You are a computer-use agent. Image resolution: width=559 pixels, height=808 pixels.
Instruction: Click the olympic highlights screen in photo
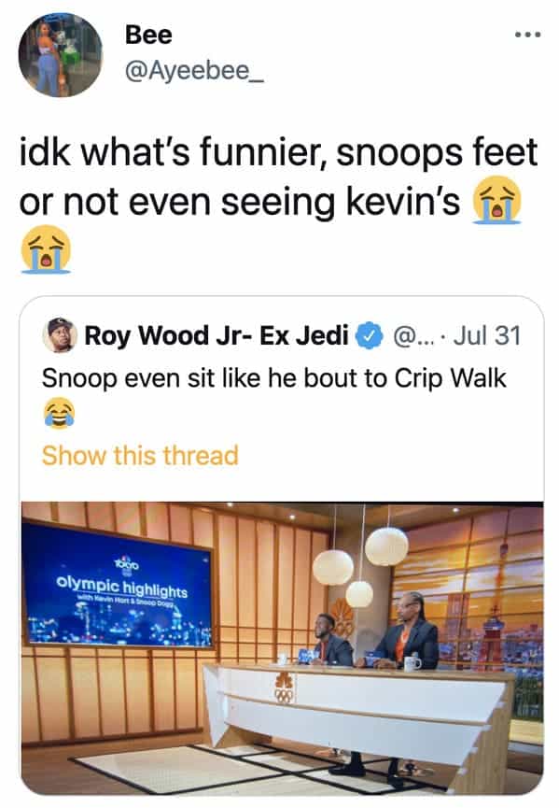(118, 586)
